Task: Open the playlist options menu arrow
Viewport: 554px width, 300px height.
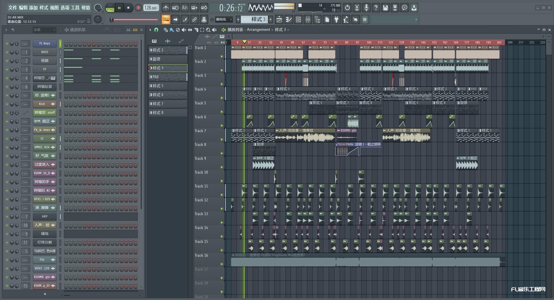Action: coord(150,30)
